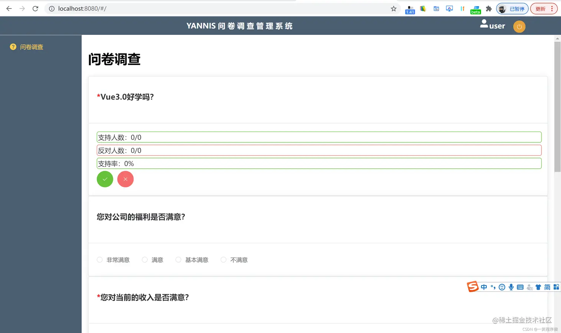Open the Sogou toolbox grid icon
The width and height of the screenshot is (561, 333).
(556, 287)
